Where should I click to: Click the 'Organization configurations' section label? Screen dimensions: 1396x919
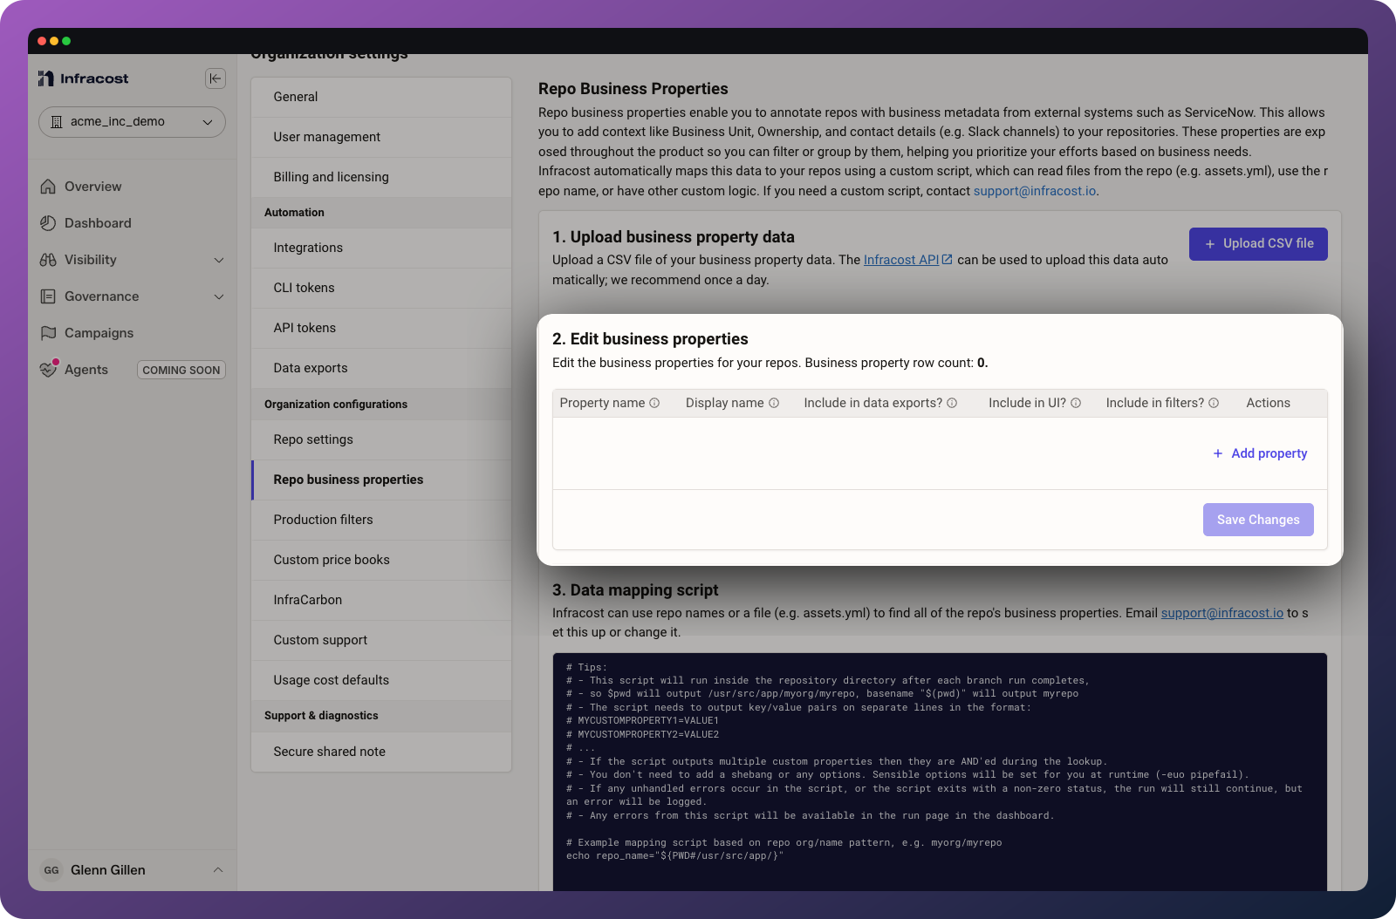(336, 405)
